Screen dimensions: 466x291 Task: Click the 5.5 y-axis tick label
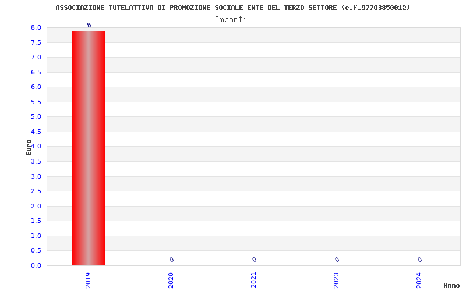coord(36,102)
